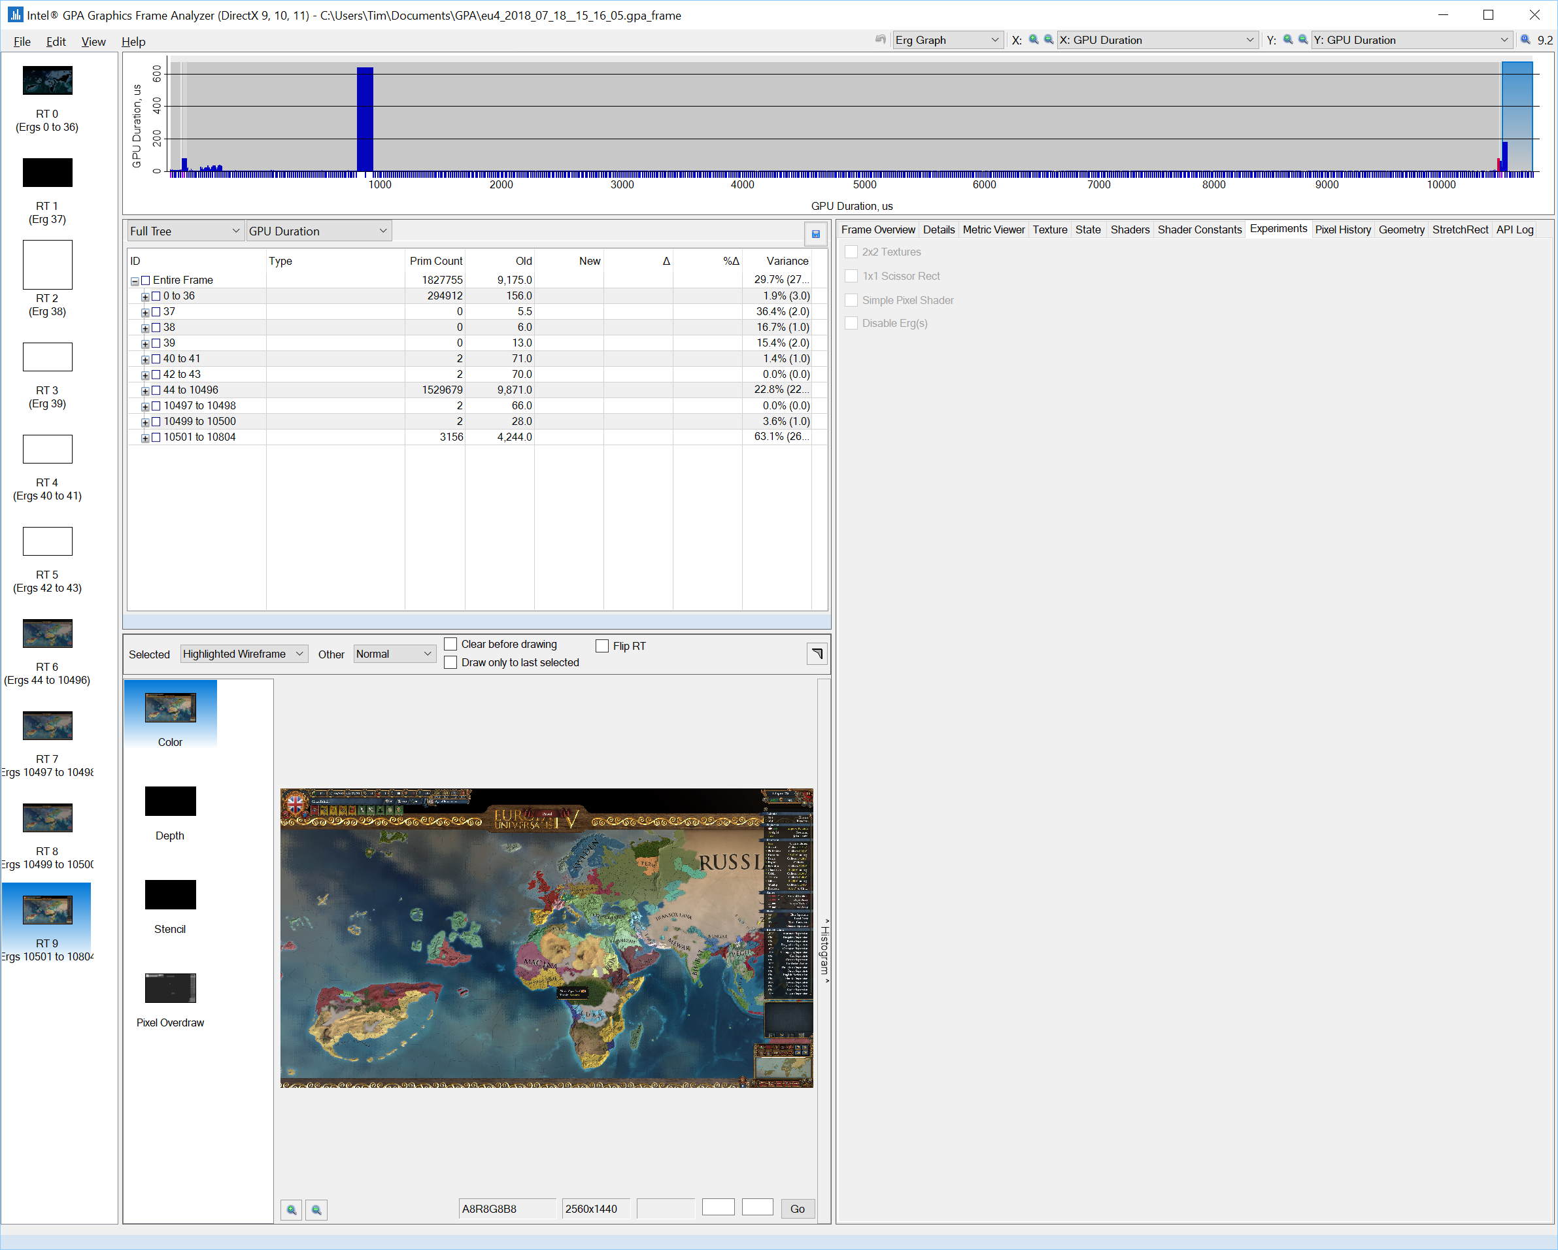Select RT 6 covering Ergs 44 to 10496
The height and width of the screenshot is (1250, 1558).
48,633
